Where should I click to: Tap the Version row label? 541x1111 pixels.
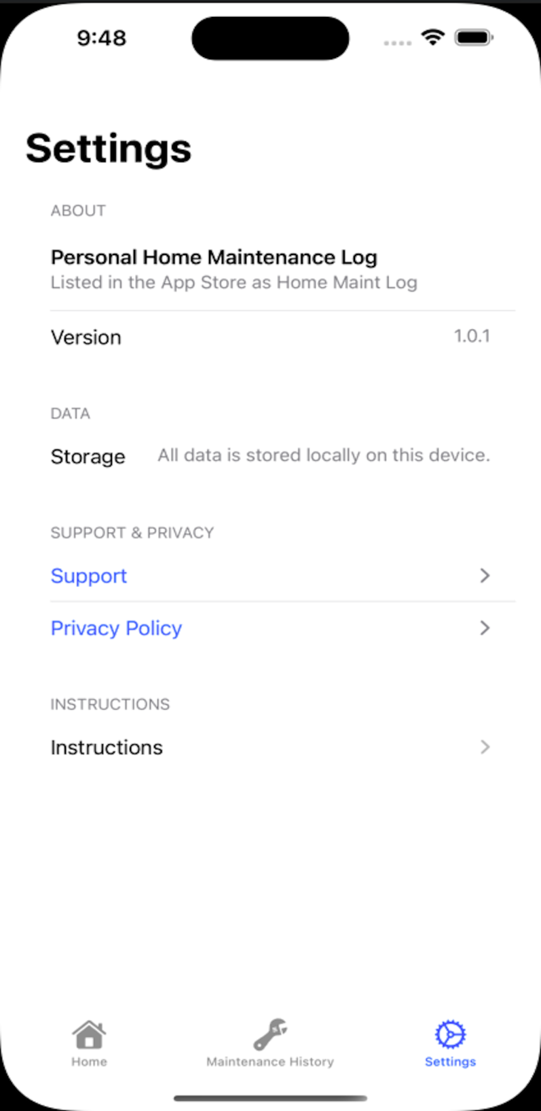point(86,337)
